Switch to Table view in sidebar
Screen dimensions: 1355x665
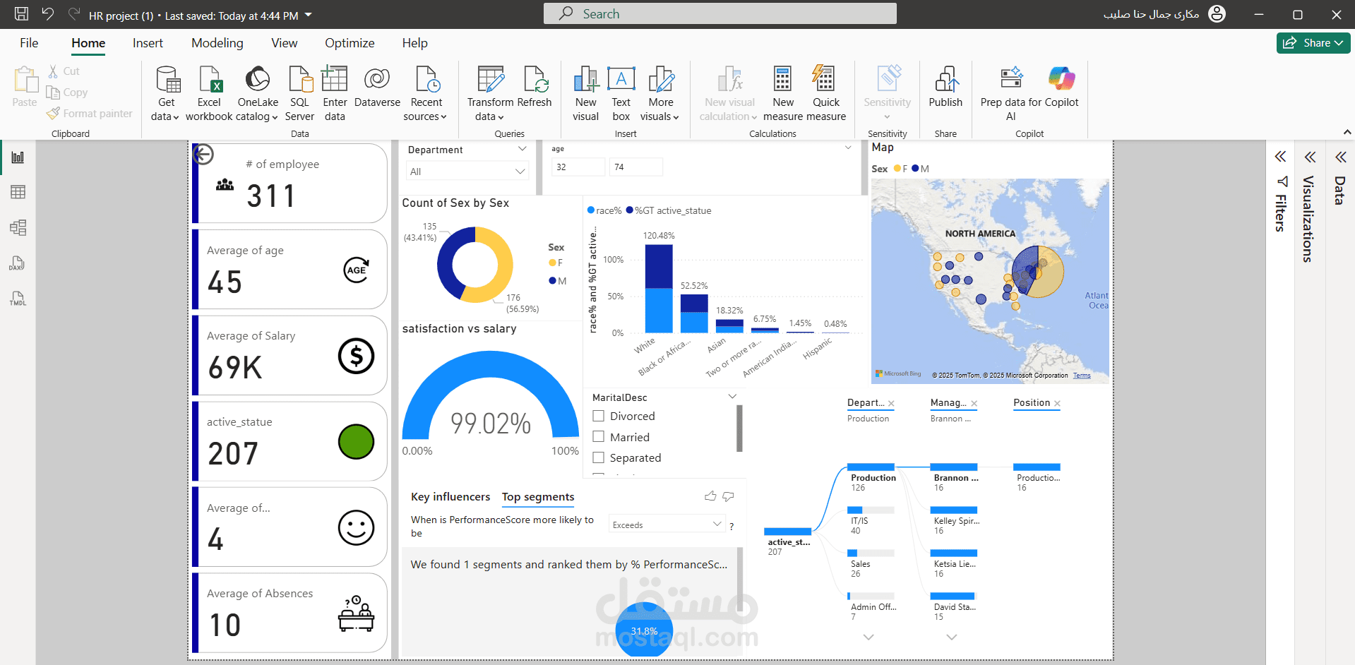[18, 192]
